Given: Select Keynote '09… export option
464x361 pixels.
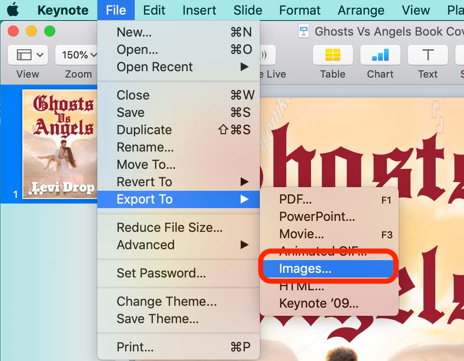Looking at the screenshot, I should tap(329, 303).
